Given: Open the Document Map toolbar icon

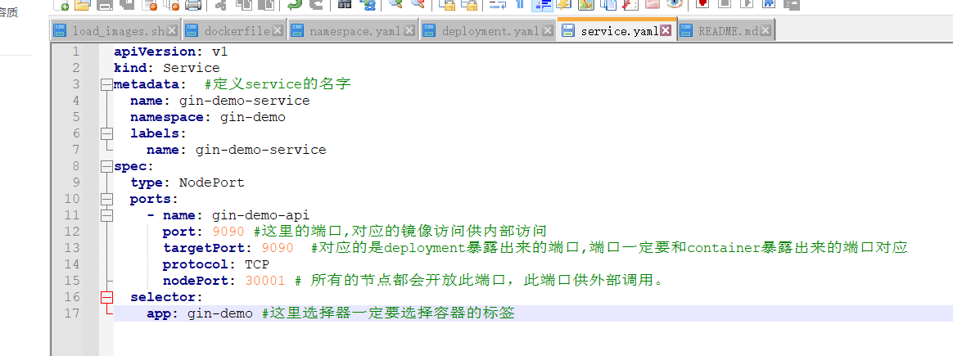Looking at the screenshot, I should pyautogui.click(x=586, y=5).
